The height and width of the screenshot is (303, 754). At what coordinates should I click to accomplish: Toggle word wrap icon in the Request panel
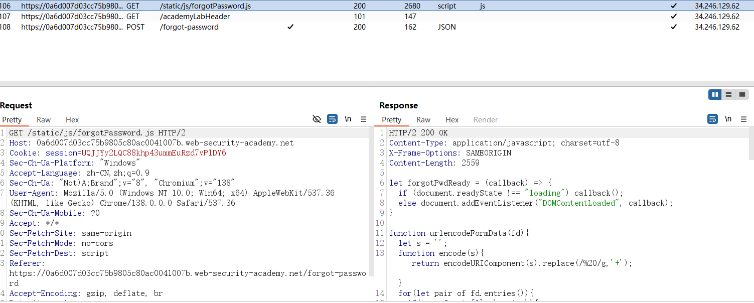332,119
